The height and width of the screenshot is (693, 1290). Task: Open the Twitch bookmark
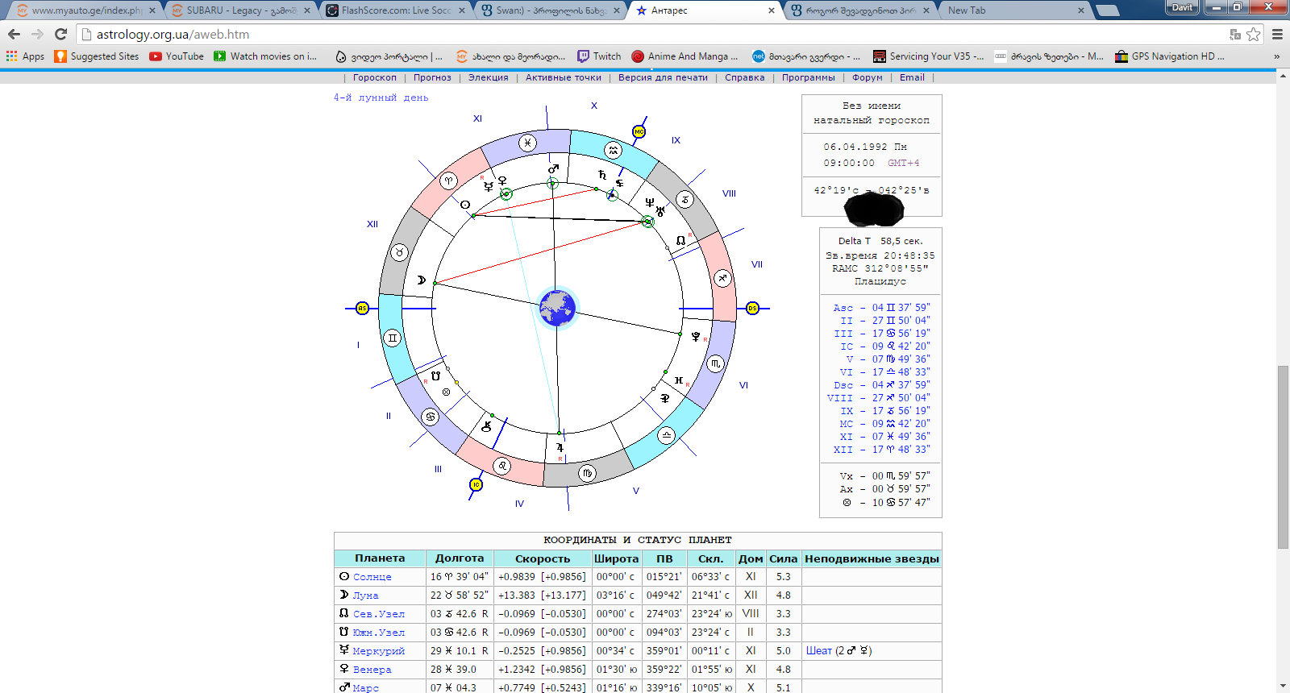point(599,56)
